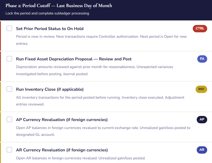Screen dimensions: 212x163
Task: Check the Set Prior Period Status checkbox
Action: [x=9, y=28]
